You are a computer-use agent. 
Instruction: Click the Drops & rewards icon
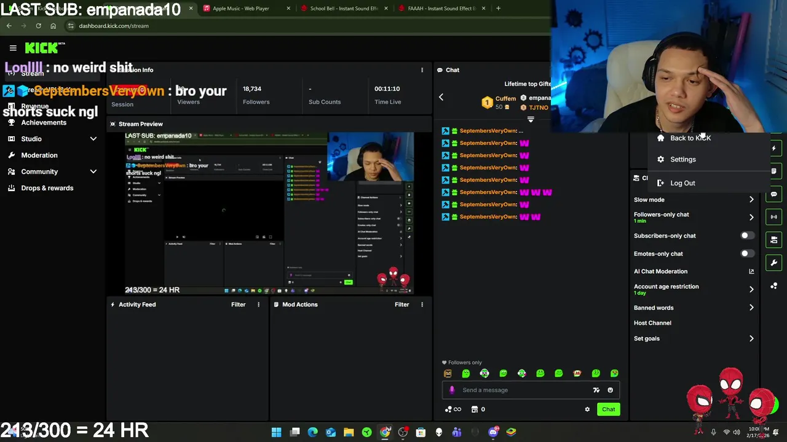pos(12,188)
